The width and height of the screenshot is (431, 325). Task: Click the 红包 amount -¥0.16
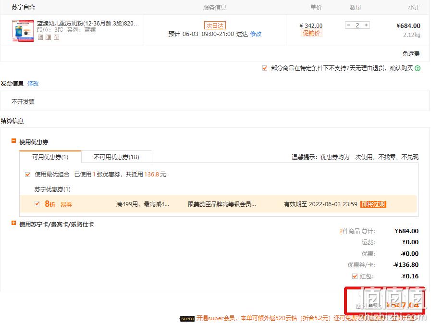[409, 276]
